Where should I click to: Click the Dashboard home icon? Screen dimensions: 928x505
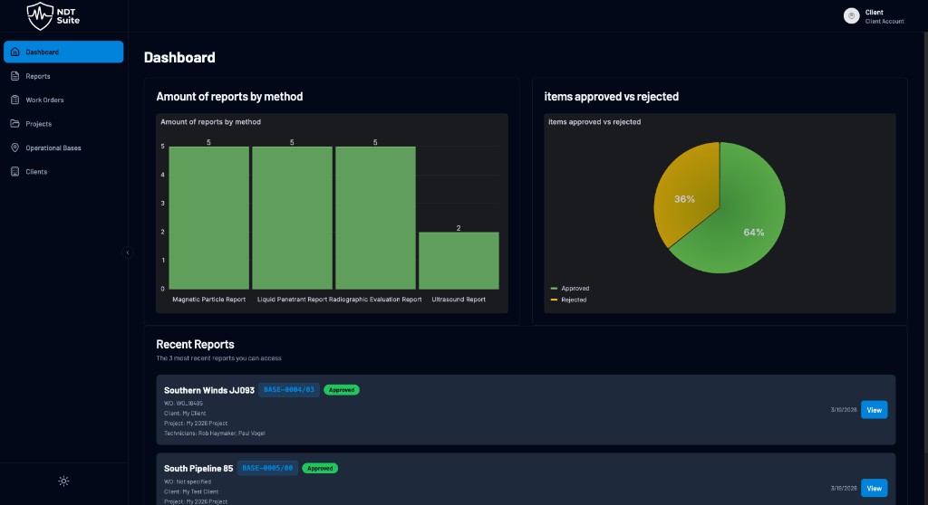pos(15,52)
